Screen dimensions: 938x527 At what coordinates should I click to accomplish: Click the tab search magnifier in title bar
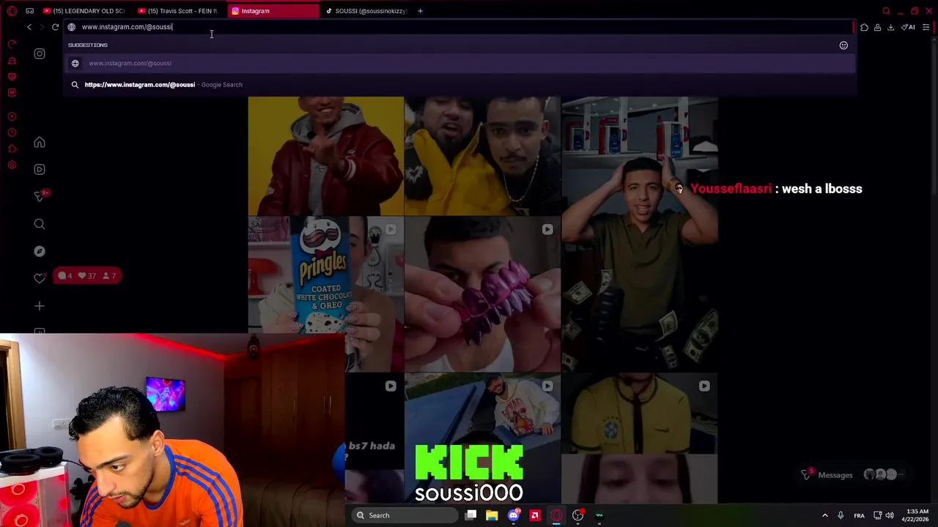tap(886, 11)
